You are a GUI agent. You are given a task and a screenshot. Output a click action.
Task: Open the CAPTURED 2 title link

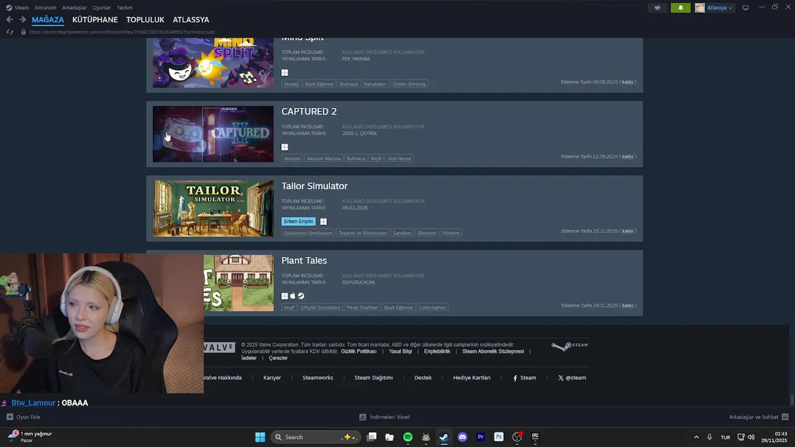tap(309, 112)
